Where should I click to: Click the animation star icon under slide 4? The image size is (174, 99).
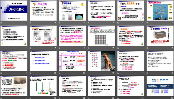[x=89, y=23]
